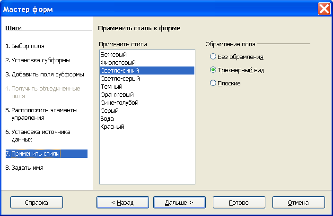333x216 pixels.
Task: Choose the 'Темный' style
Action: 147,87
